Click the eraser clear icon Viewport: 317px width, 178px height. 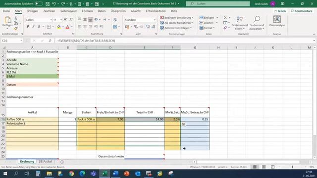click(x=225, y=28)
